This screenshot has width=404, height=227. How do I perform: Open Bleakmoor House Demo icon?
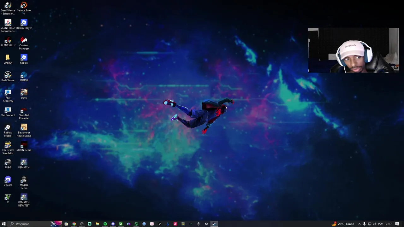coord(24,130)
